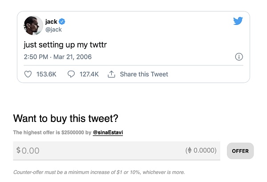Click jack's profile avatar photo
The width and height of the screenshot is (267, 182).
pyautogui.click(x=33, y=25)
